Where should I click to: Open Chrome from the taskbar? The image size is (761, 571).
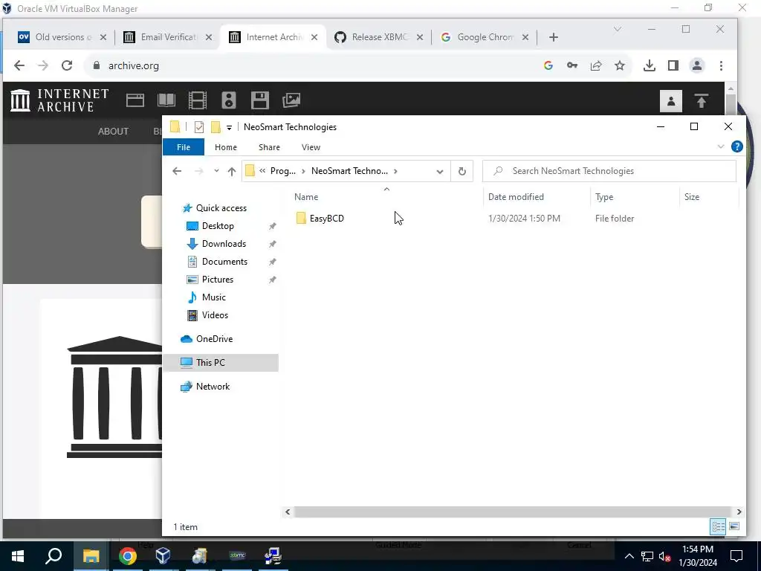pyautogui.click(x=127, y=556)
